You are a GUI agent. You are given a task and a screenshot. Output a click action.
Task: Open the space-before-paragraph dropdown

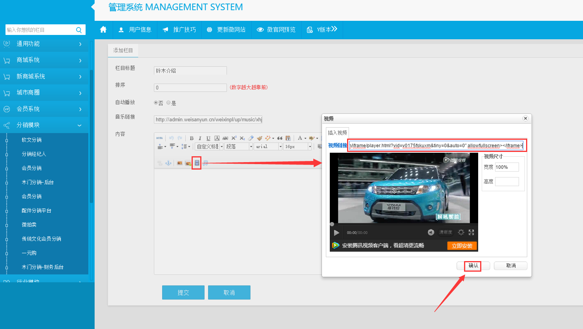[165, 146]
